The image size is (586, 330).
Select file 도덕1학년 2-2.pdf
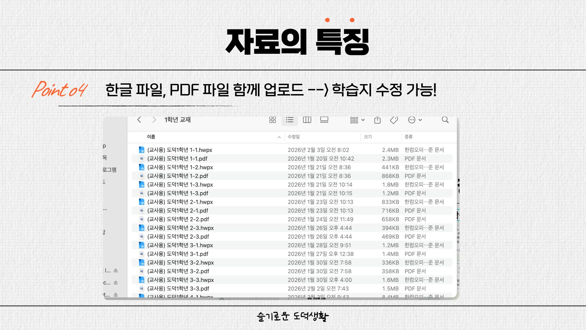[x=178, y=219]
